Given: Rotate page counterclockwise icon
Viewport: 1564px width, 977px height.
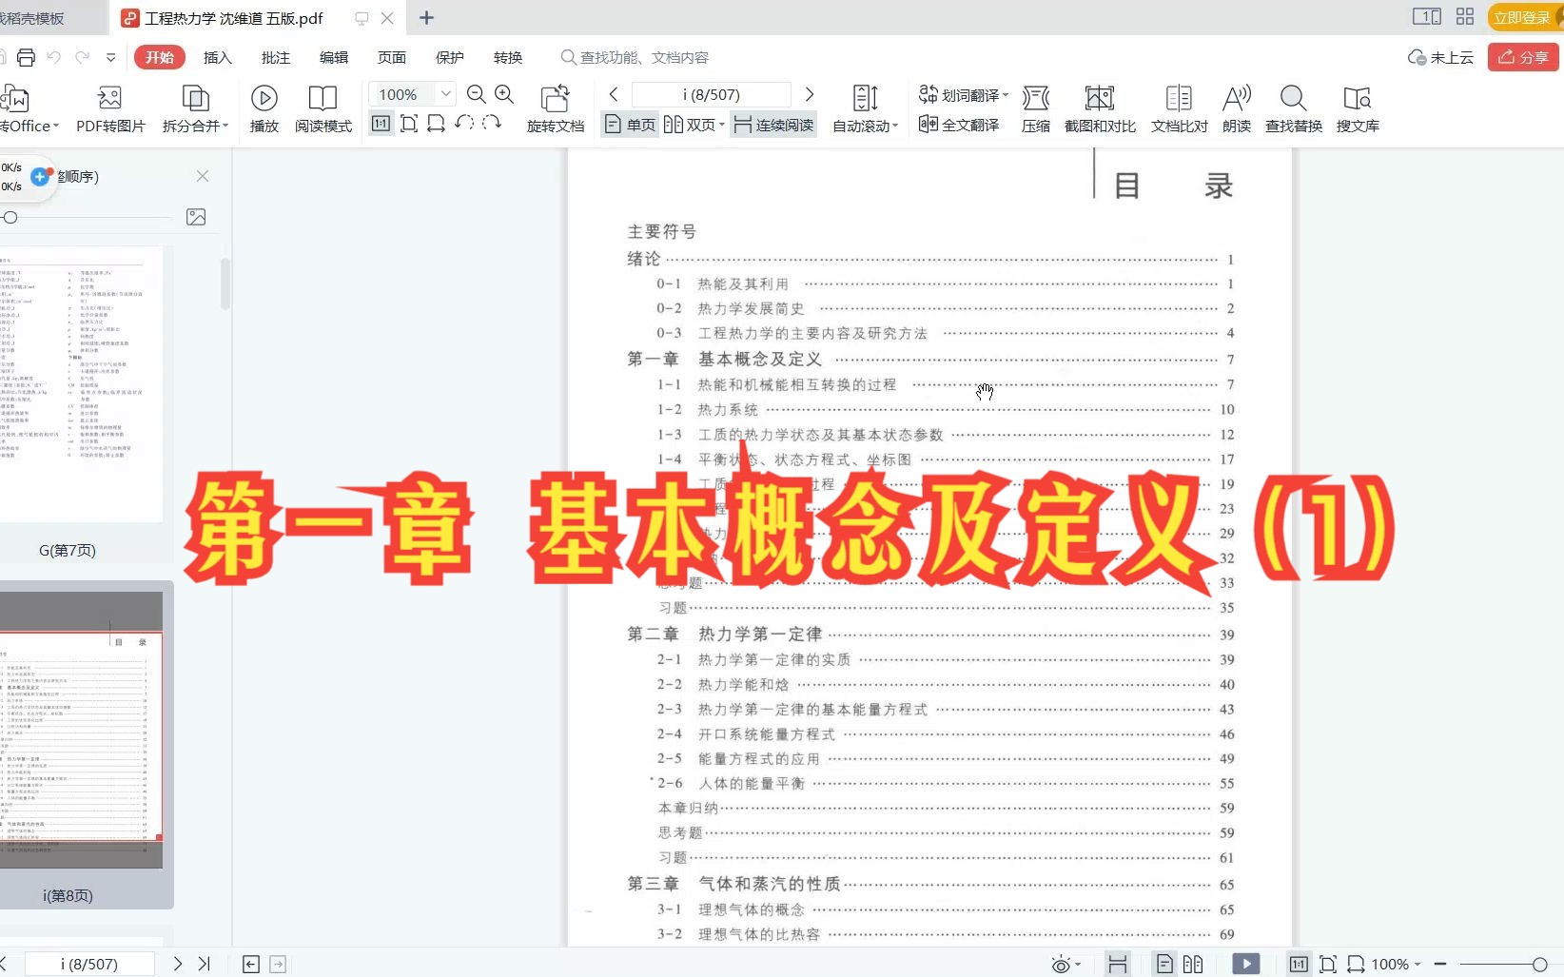Looking at the screenshot, I should tap(464, 124).
